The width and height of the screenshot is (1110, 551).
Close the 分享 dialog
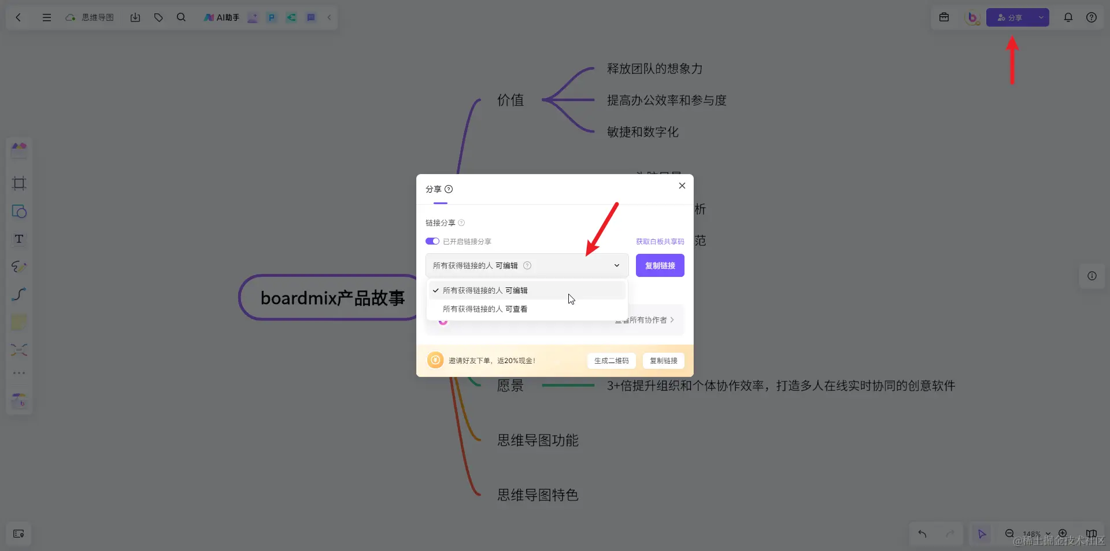tap(682, 186)
